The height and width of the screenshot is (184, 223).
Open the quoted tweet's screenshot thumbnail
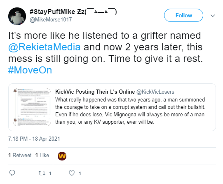point(32,107)
